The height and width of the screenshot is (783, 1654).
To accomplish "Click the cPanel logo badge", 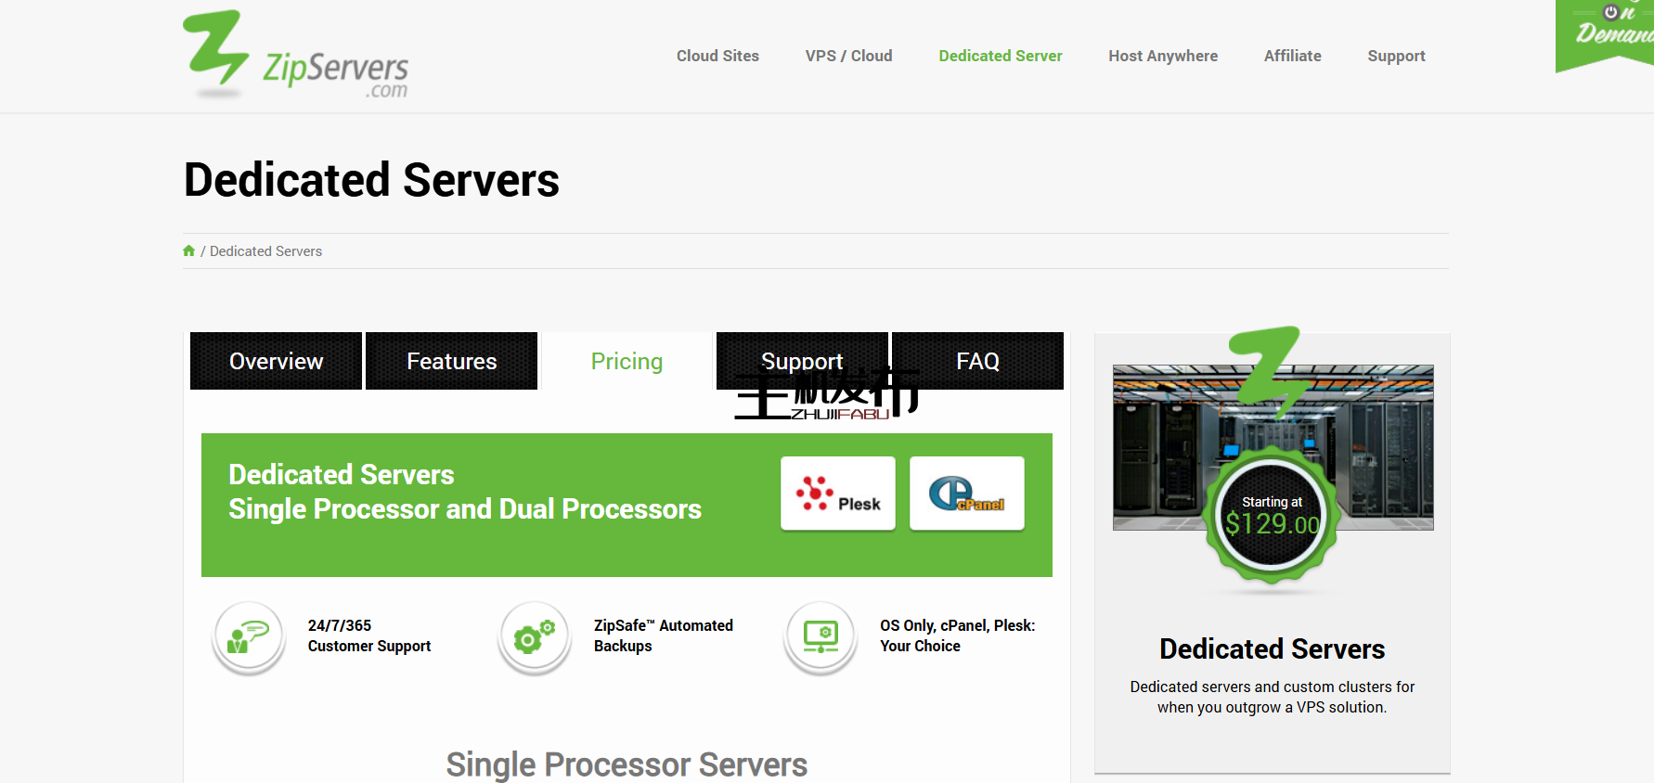I will (x=966, y=494).
